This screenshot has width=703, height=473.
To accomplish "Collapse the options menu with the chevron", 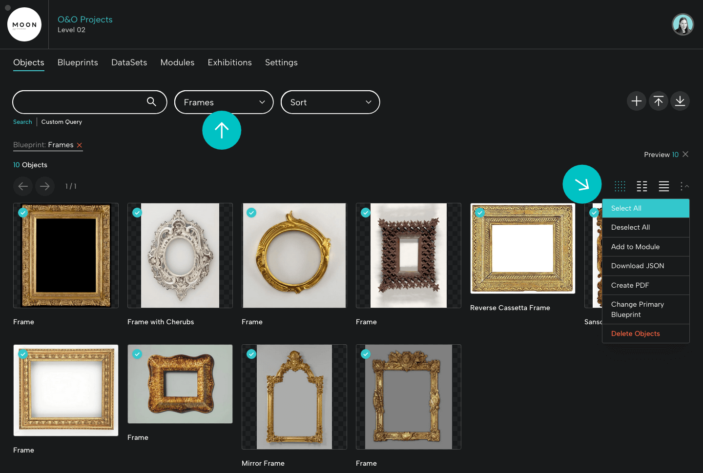I will pos(685,186).
